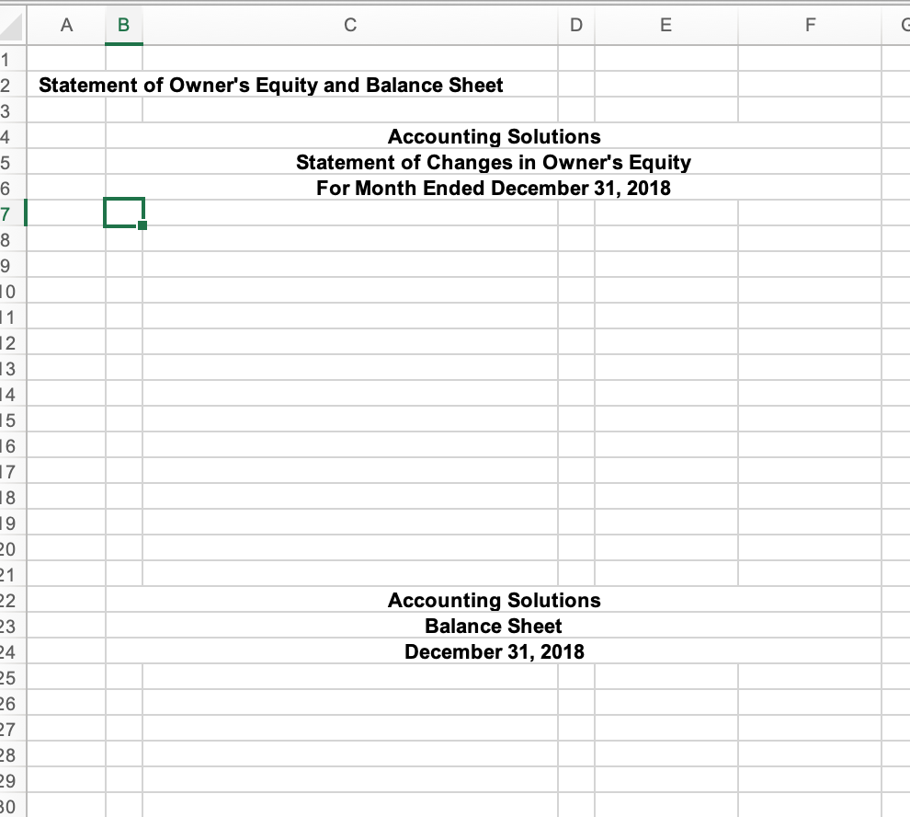Click the 'Balance Sheet' heading cell
Viewport: 910px width, 817px height.
pos(494,626)
